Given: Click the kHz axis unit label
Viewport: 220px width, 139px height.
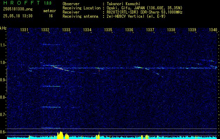Looking at the screenshot, I should pyautogui.click(x=3, y=28).
